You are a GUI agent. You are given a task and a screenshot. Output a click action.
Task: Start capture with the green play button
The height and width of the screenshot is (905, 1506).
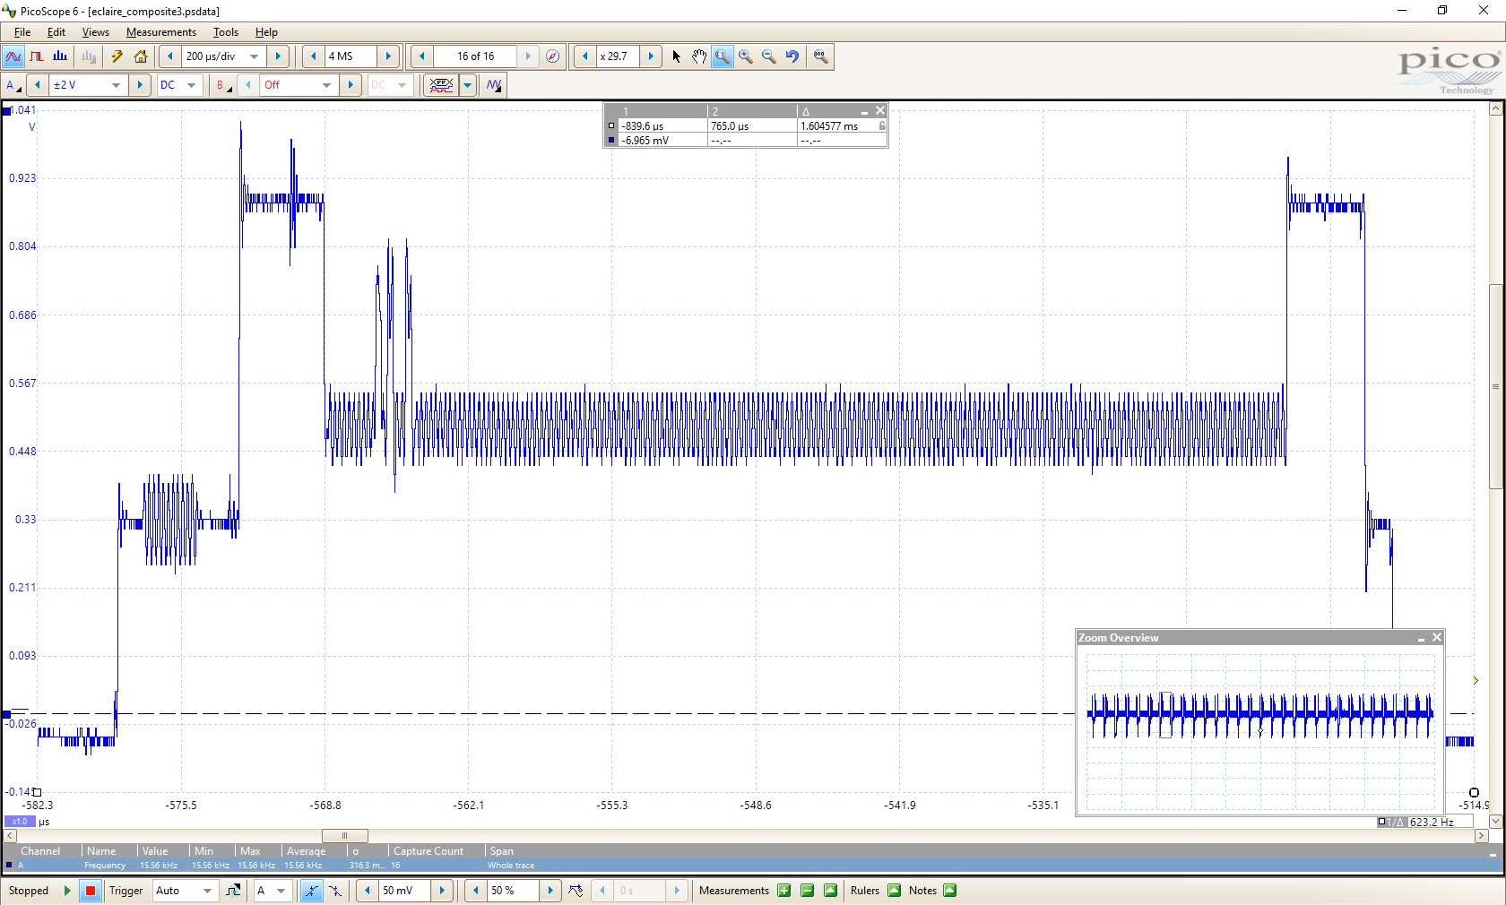67,891
